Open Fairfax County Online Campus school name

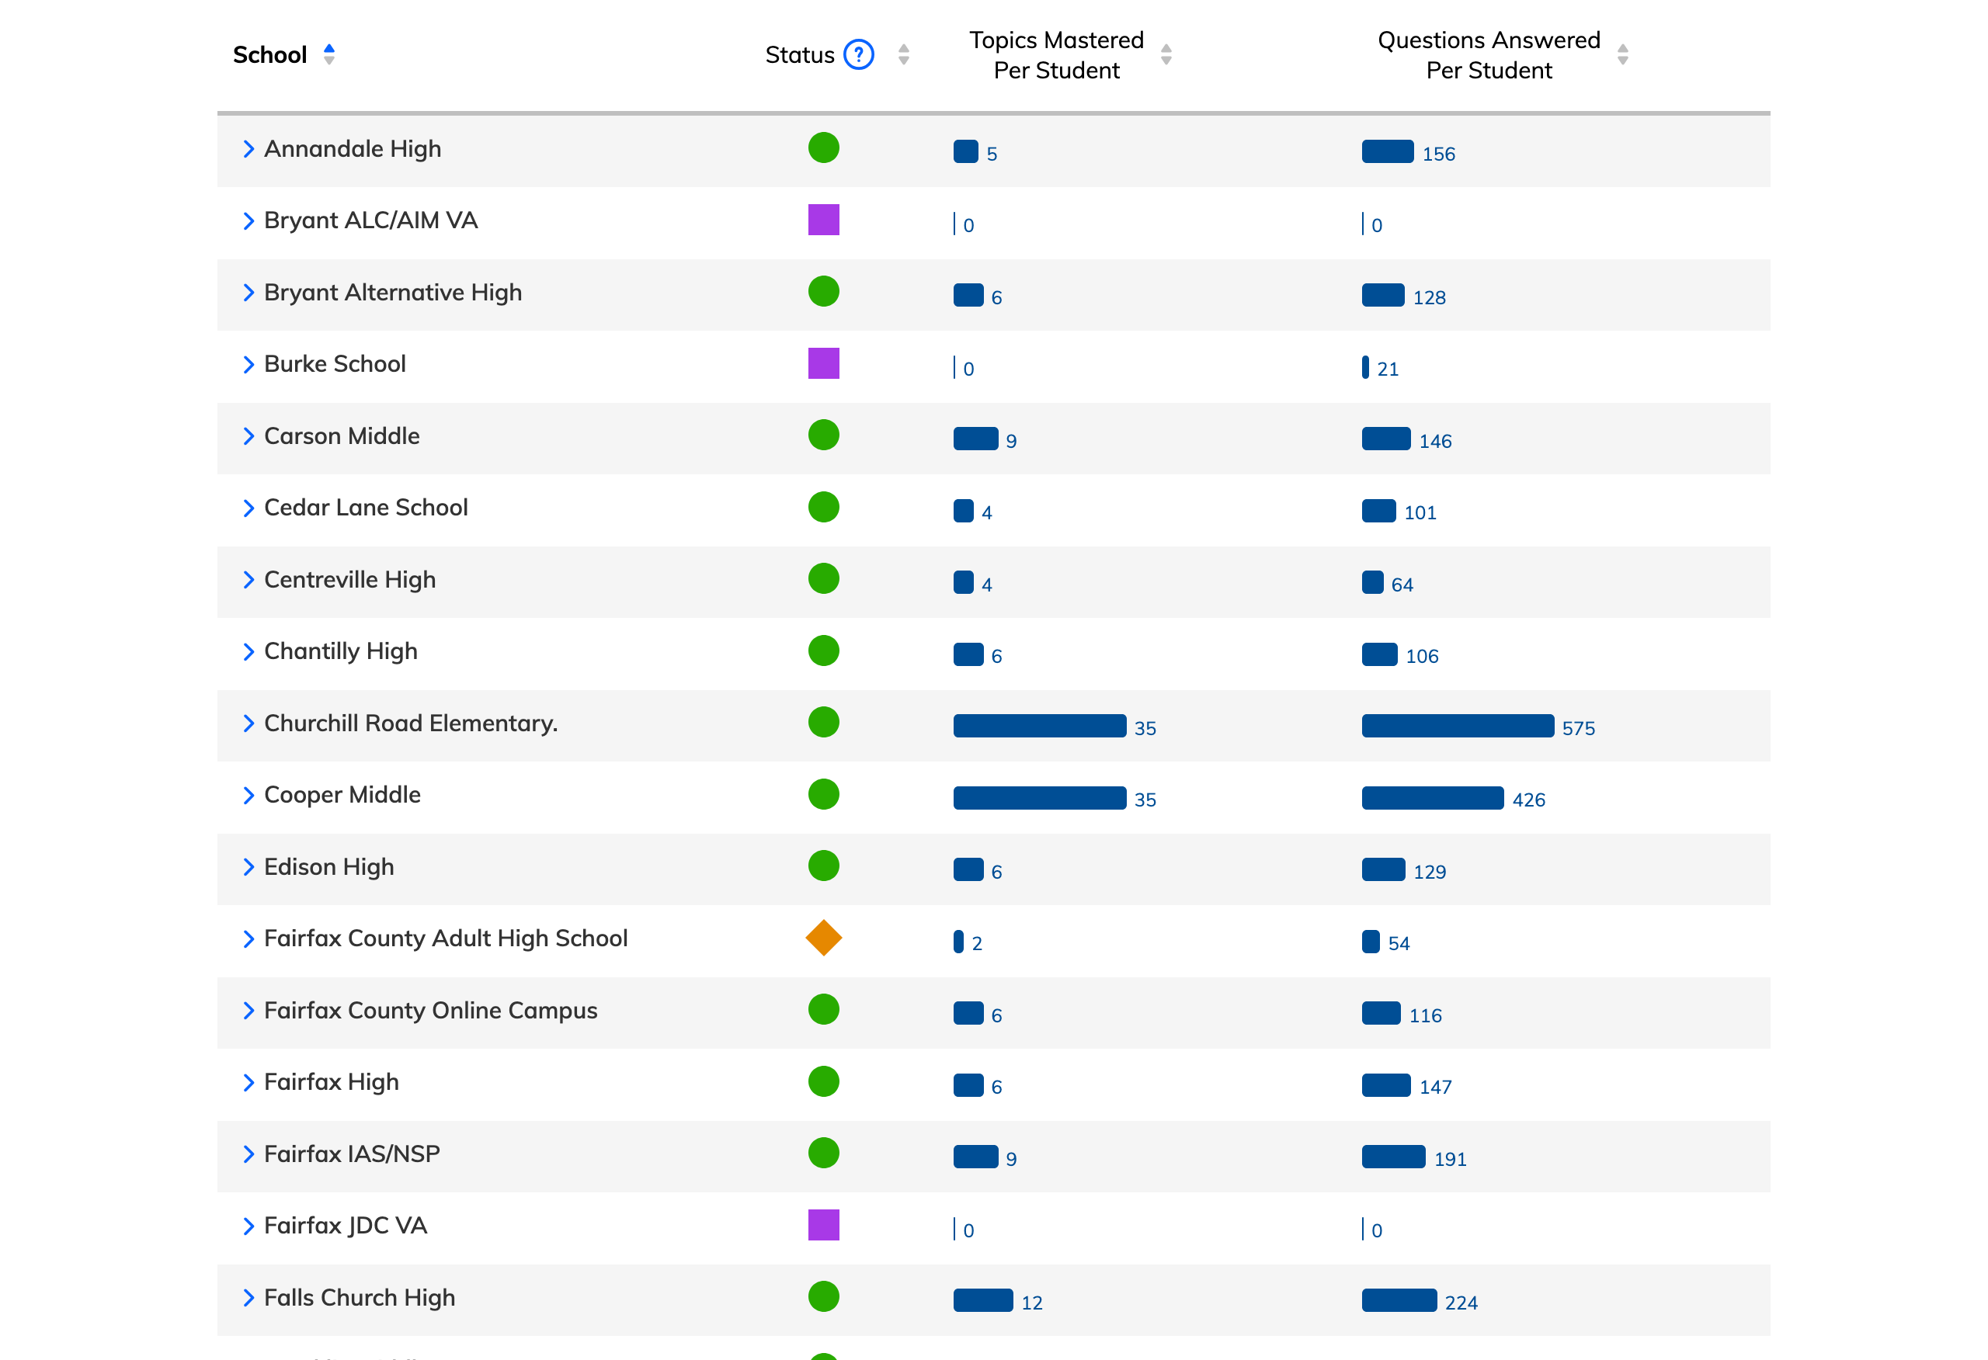pos(430,1010)
